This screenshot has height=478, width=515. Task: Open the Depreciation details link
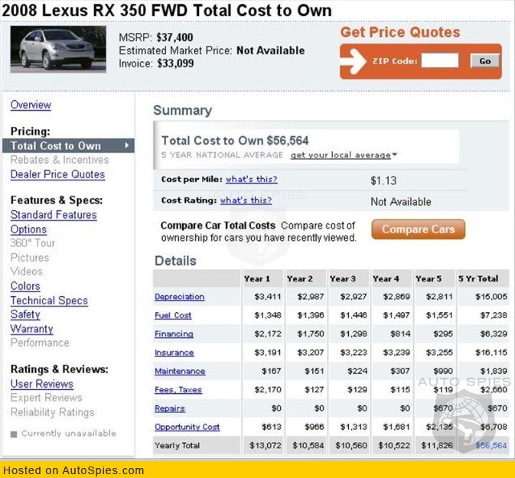[x=180, y=297]
